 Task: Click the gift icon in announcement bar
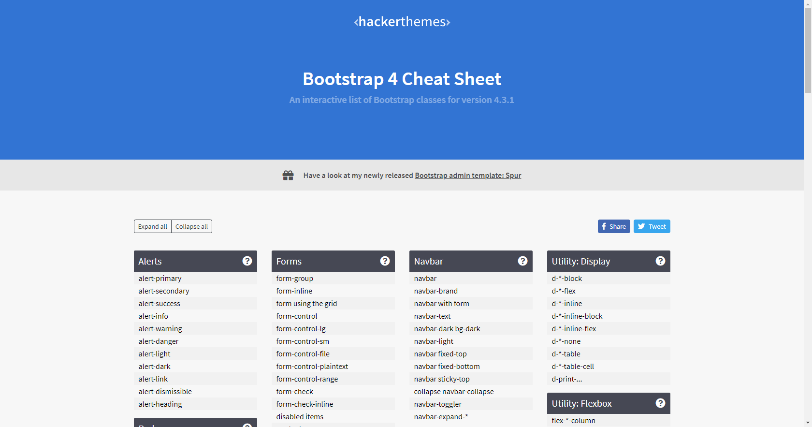(288, 175)
